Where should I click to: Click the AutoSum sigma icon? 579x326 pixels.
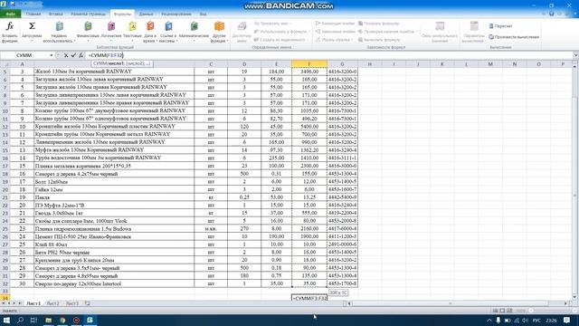point(32,26)
